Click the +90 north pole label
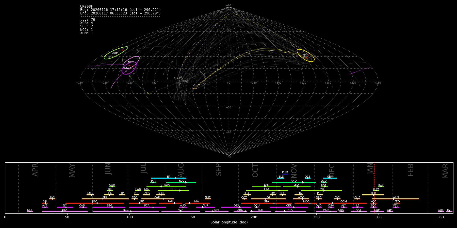This screenshot has height=228, width=457. pos(229,6)
